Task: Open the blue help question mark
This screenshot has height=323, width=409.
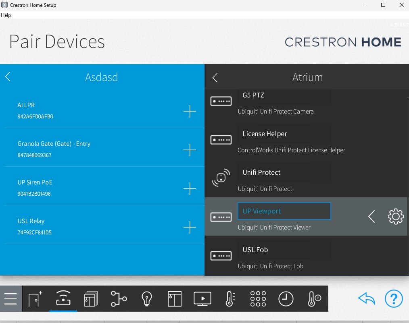Action: click(x=394, y=298)
